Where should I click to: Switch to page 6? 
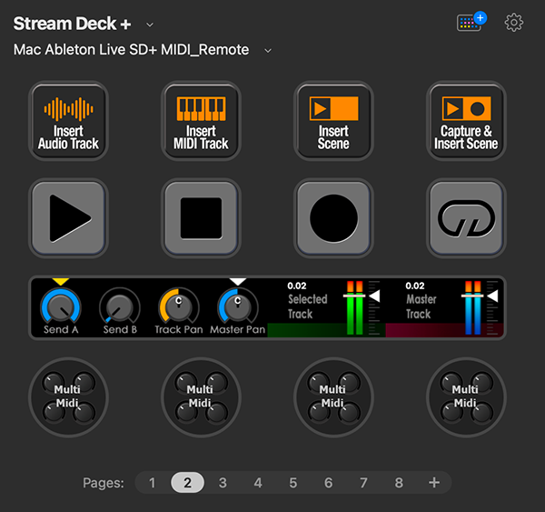pyautogui.click(x=329, y=483)
